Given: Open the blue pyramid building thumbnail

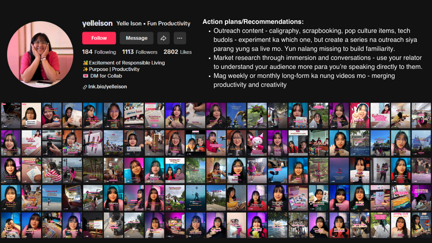Looking at the screenshot, I should pos(421,143).
